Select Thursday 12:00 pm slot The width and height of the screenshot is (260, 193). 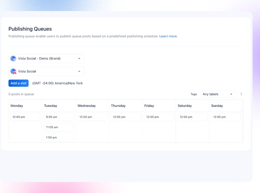[x=125, y=117]
